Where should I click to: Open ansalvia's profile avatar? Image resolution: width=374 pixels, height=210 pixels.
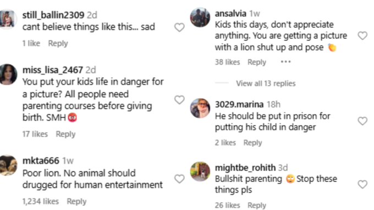200,18
